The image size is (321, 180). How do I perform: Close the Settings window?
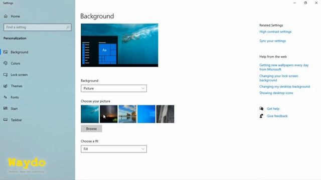click(316, 3)
